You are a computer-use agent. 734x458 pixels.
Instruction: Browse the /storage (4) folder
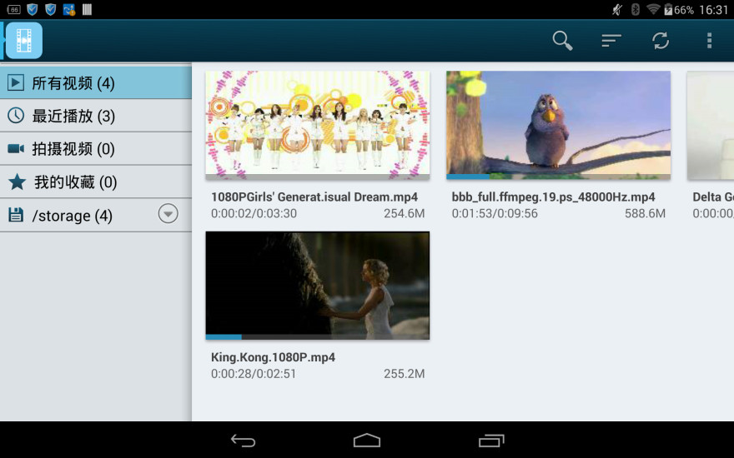pyautogui.click(x=72, y=216)
